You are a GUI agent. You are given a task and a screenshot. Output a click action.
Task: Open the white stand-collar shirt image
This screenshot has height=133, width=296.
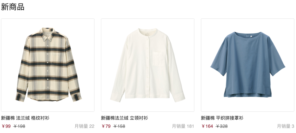[x=148, y=65]
